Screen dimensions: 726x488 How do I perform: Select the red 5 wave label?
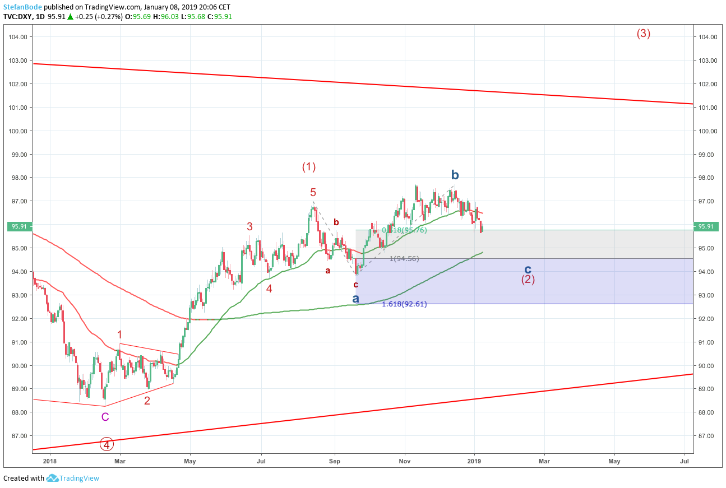coord(313,193)
